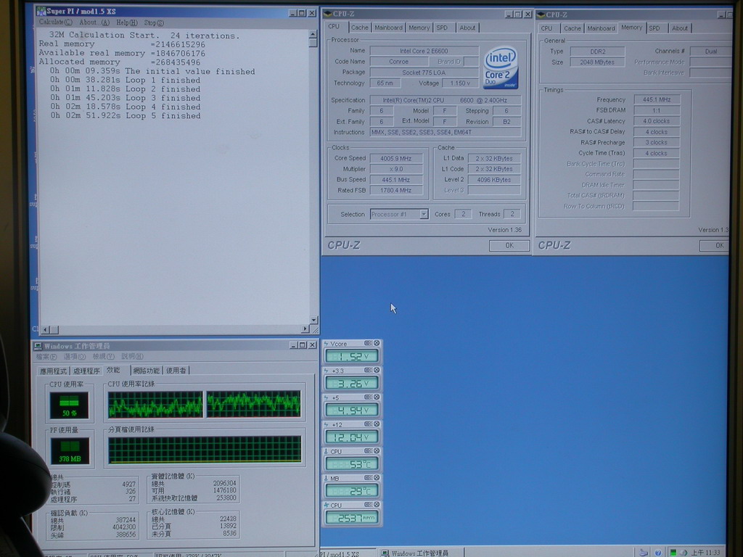Click the Super PI scroll down arrow

click(x=313, y=320)
